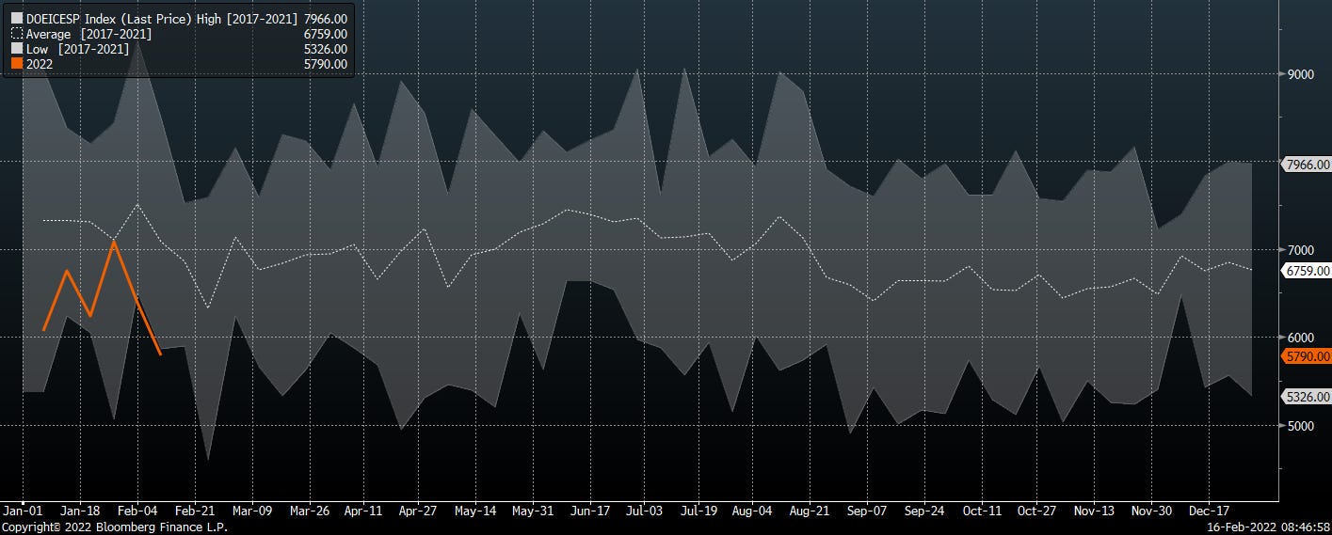Image resolution: width=1332 pixels, height=535 pixels.
Task: Click the 5326.00 axis price tag
Action: [1308, 397]
